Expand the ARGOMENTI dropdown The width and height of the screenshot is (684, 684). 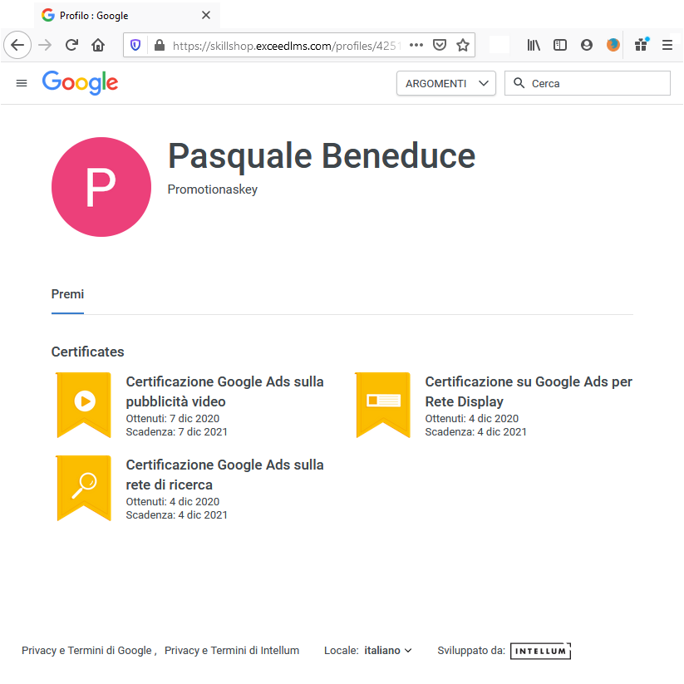(x=445, y=83)
